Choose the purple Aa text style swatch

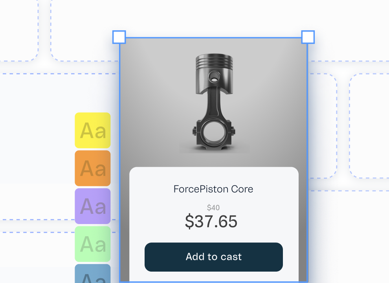click(x=93, y=206)
